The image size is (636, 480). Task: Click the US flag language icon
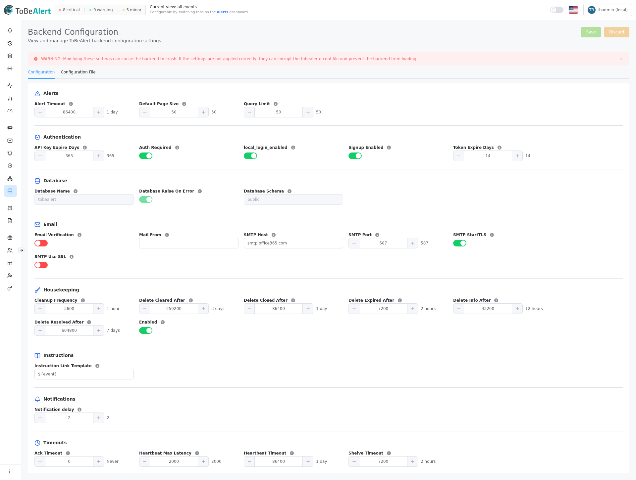pos(573,10)
